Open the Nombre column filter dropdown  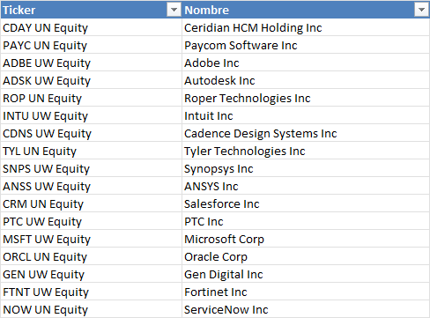coord(421,10)
